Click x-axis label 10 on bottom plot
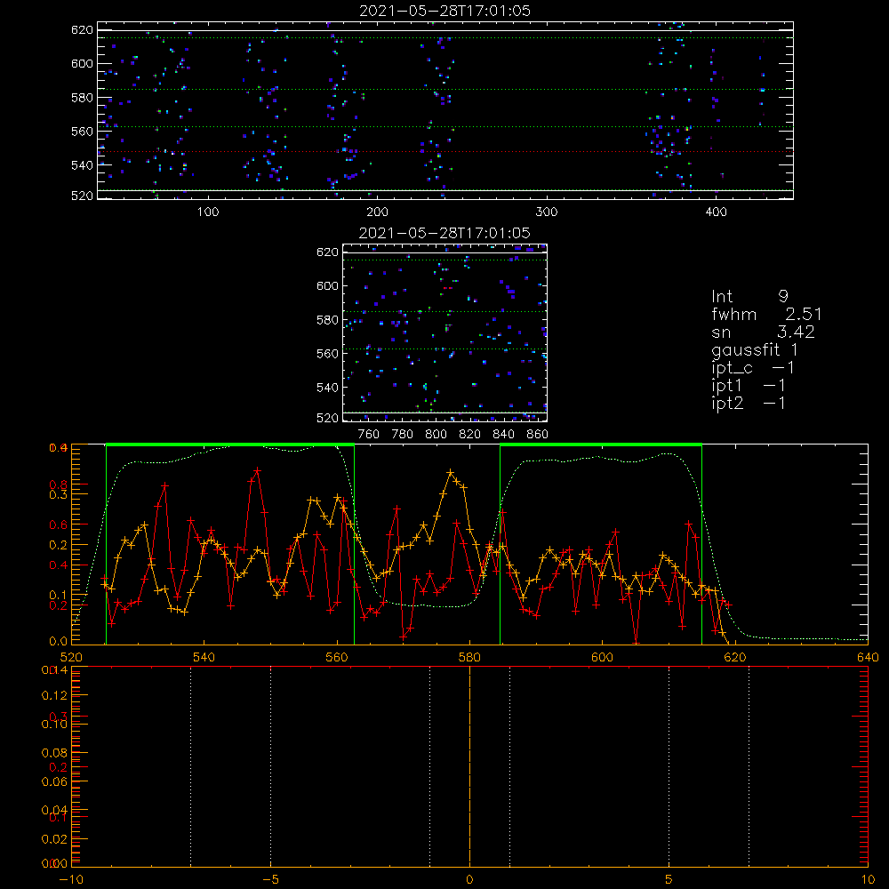Image resolution: width=889 pixels, height=889 pixels. 868,879
